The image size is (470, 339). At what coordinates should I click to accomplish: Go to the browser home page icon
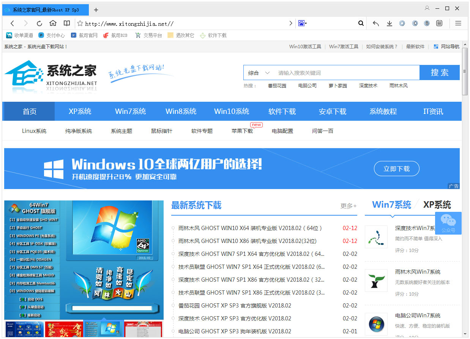53,24
